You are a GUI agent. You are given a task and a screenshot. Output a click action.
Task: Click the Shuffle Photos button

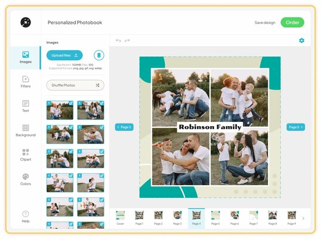click(x=75, y=85)
